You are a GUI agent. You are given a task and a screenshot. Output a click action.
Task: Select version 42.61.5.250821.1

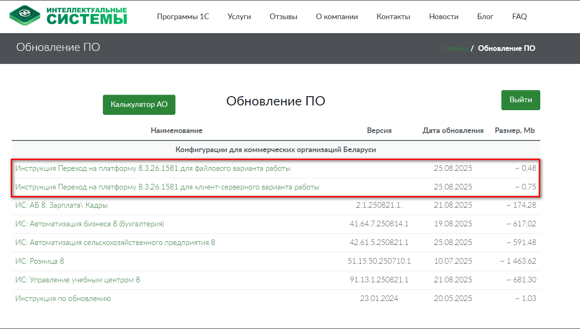tap(379, 243)
